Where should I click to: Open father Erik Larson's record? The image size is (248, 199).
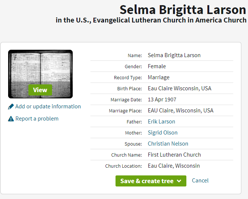(x=161, y=122)
